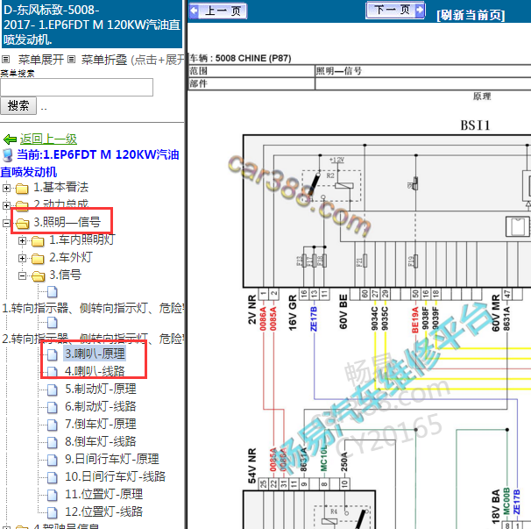531x529 pixels.
Task: Select 3.信号 folder label
Action: point(66,275)
